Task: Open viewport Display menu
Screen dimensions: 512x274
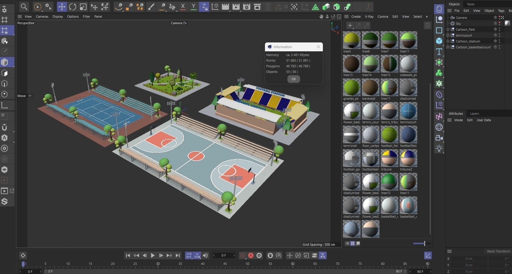Action: tap(58, 17)
